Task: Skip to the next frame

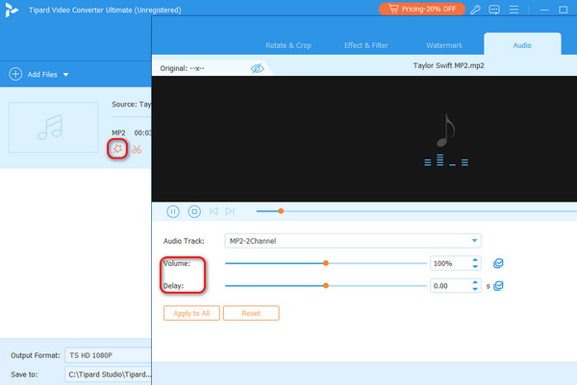Action: click(230, 211)
